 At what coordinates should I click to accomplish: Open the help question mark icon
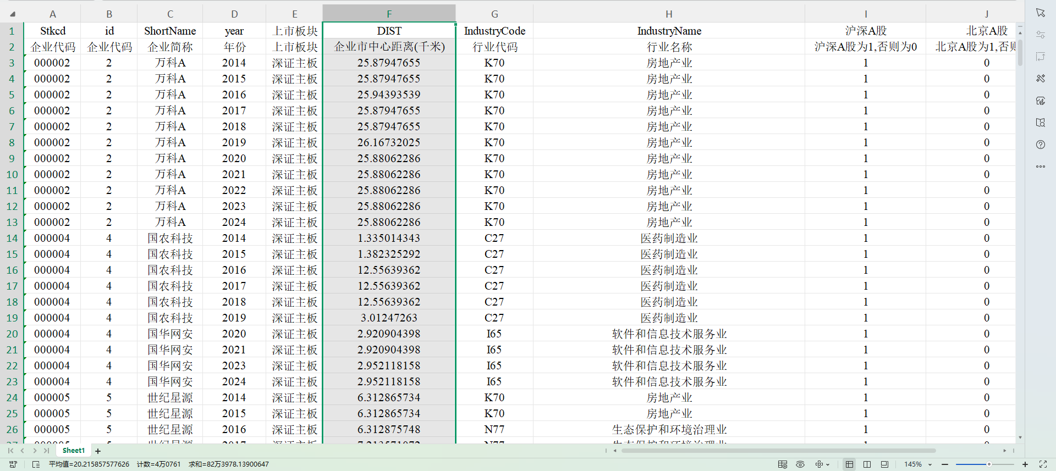1040,145
